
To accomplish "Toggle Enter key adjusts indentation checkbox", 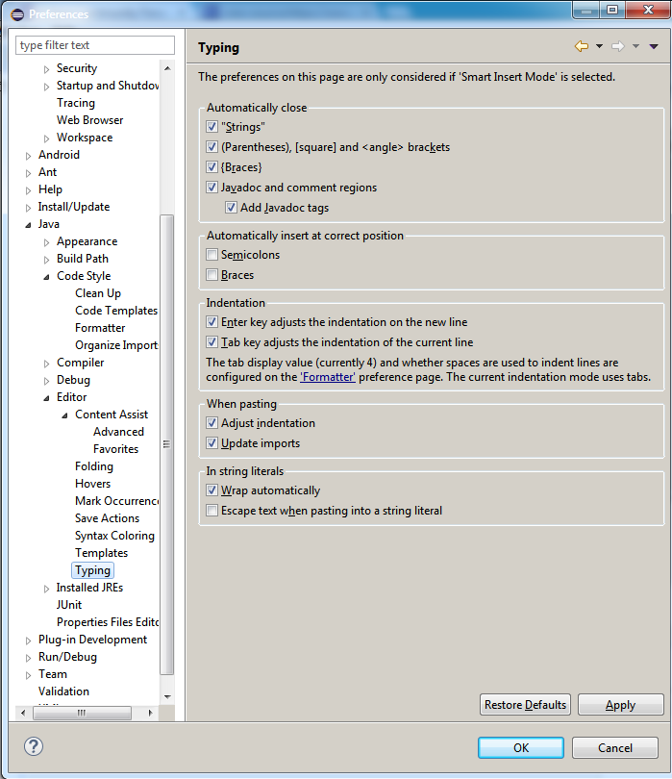I will point(212,322).
